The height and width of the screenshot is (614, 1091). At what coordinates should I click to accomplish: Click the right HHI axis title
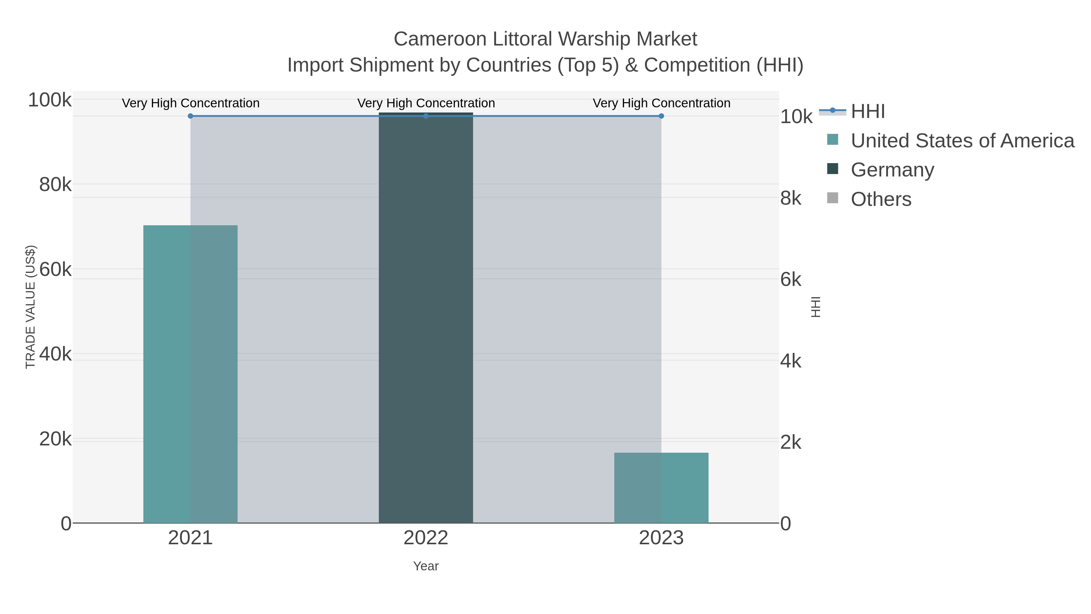pyautogui.click(x=815, y=307)
